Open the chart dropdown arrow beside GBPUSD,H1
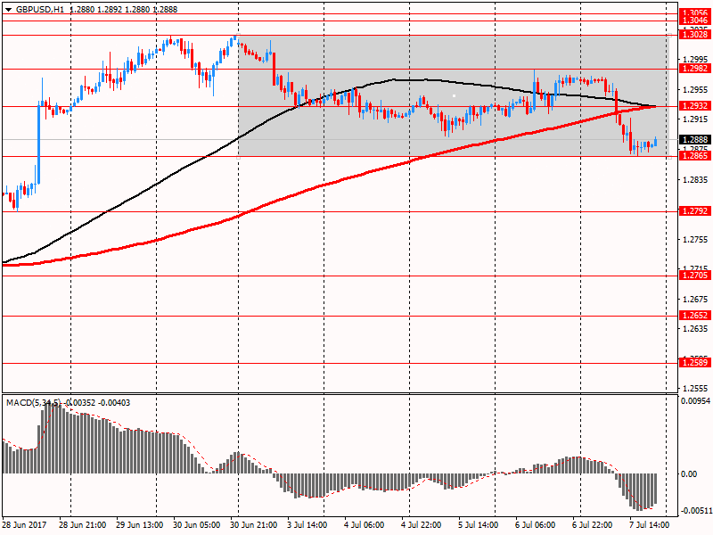 (8, 10)
